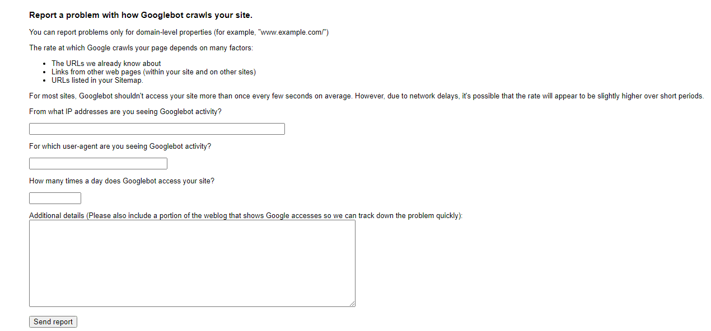711x331 pixels.
Task: Click the 'From what IP addresses' question label
Action: [125, 112]
